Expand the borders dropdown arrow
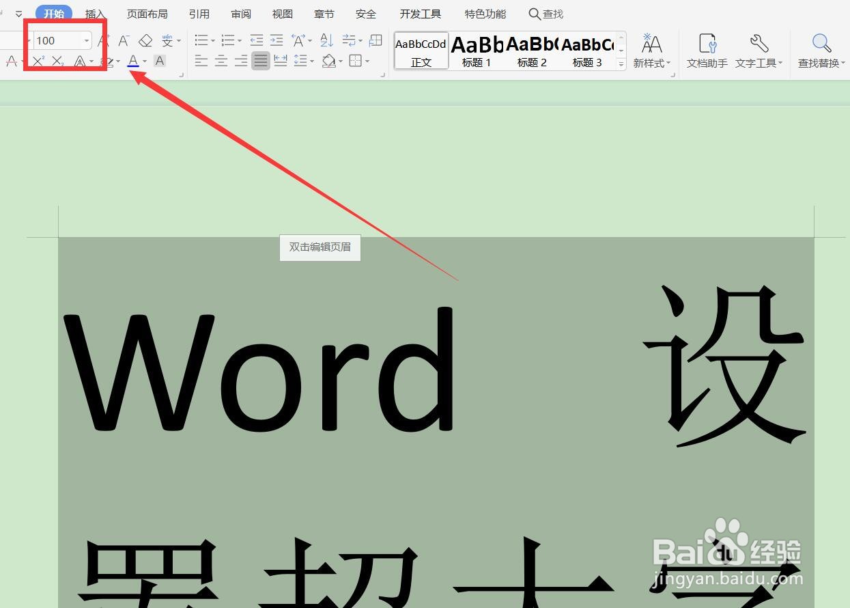The image size is (850, 608). pyautogui.click(x=367, y=61)
